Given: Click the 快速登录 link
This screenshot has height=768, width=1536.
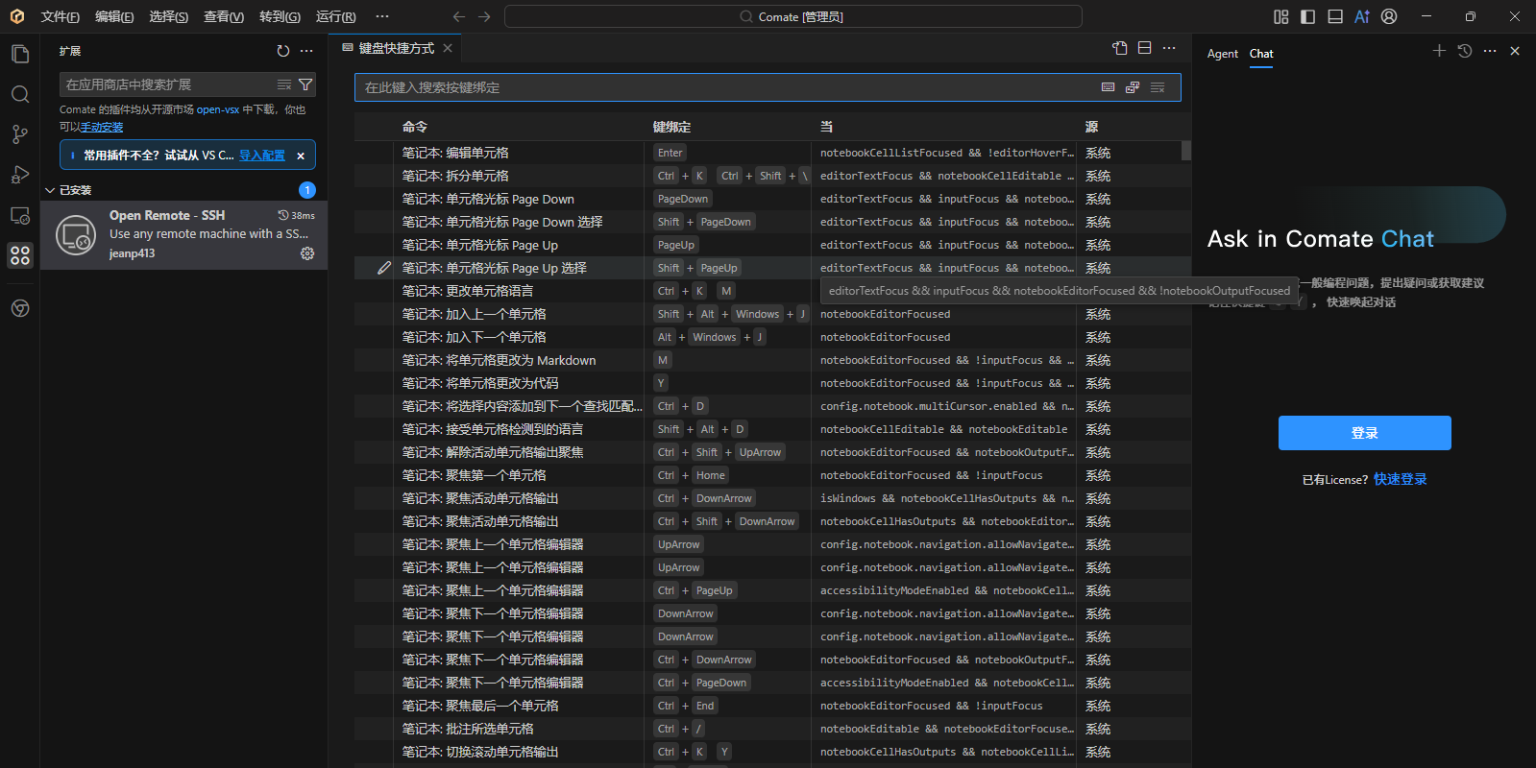Looking at the screenshot, I should [x=1400, y=479].
